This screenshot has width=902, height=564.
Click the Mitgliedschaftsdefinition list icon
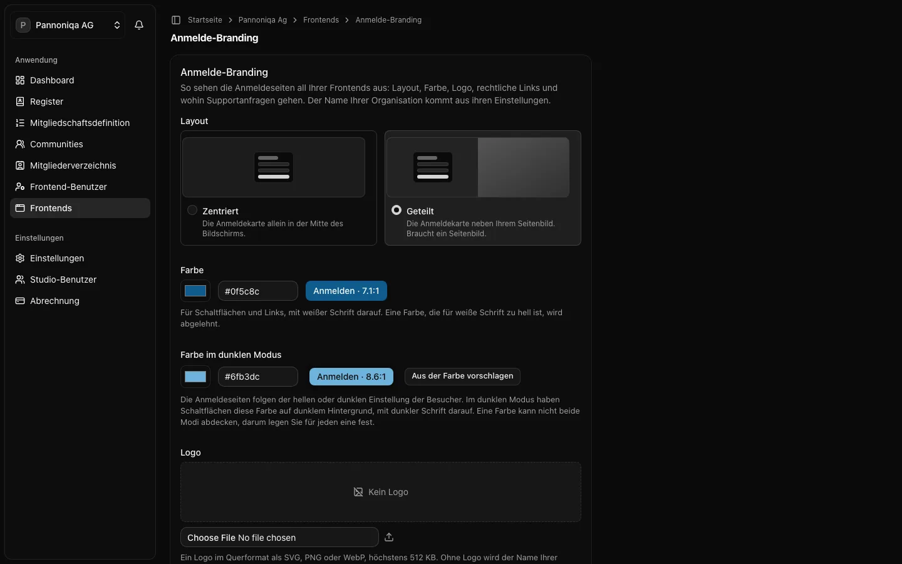20,123
